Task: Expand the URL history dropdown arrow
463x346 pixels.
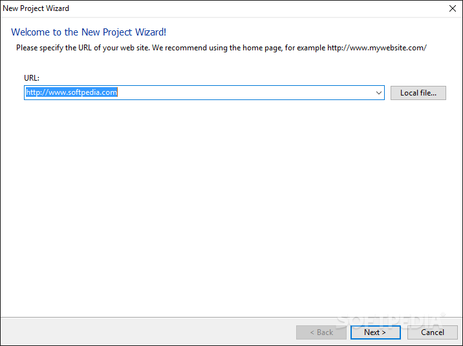Action: 378,93
